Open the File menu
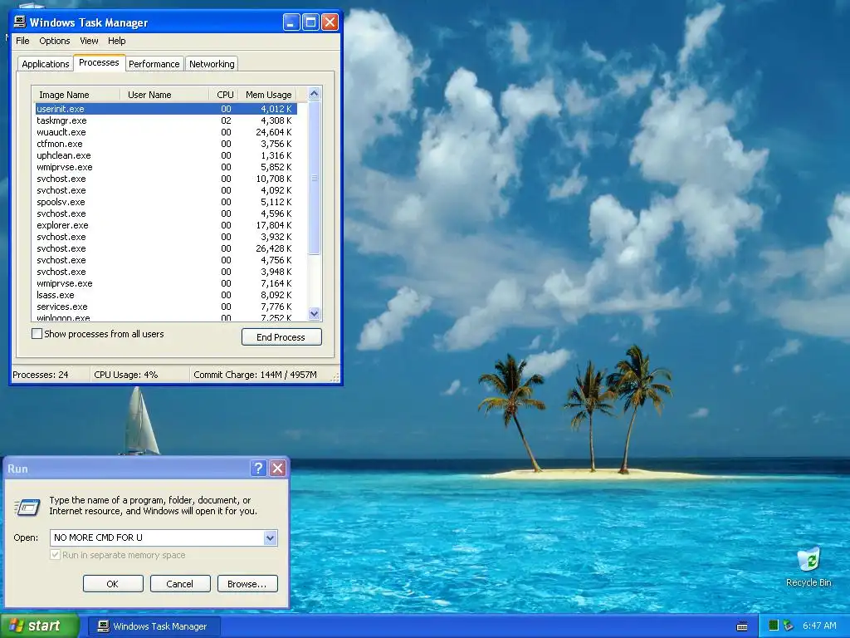The height and width of the screenshot is (638, 850). (x=22, y=41)
